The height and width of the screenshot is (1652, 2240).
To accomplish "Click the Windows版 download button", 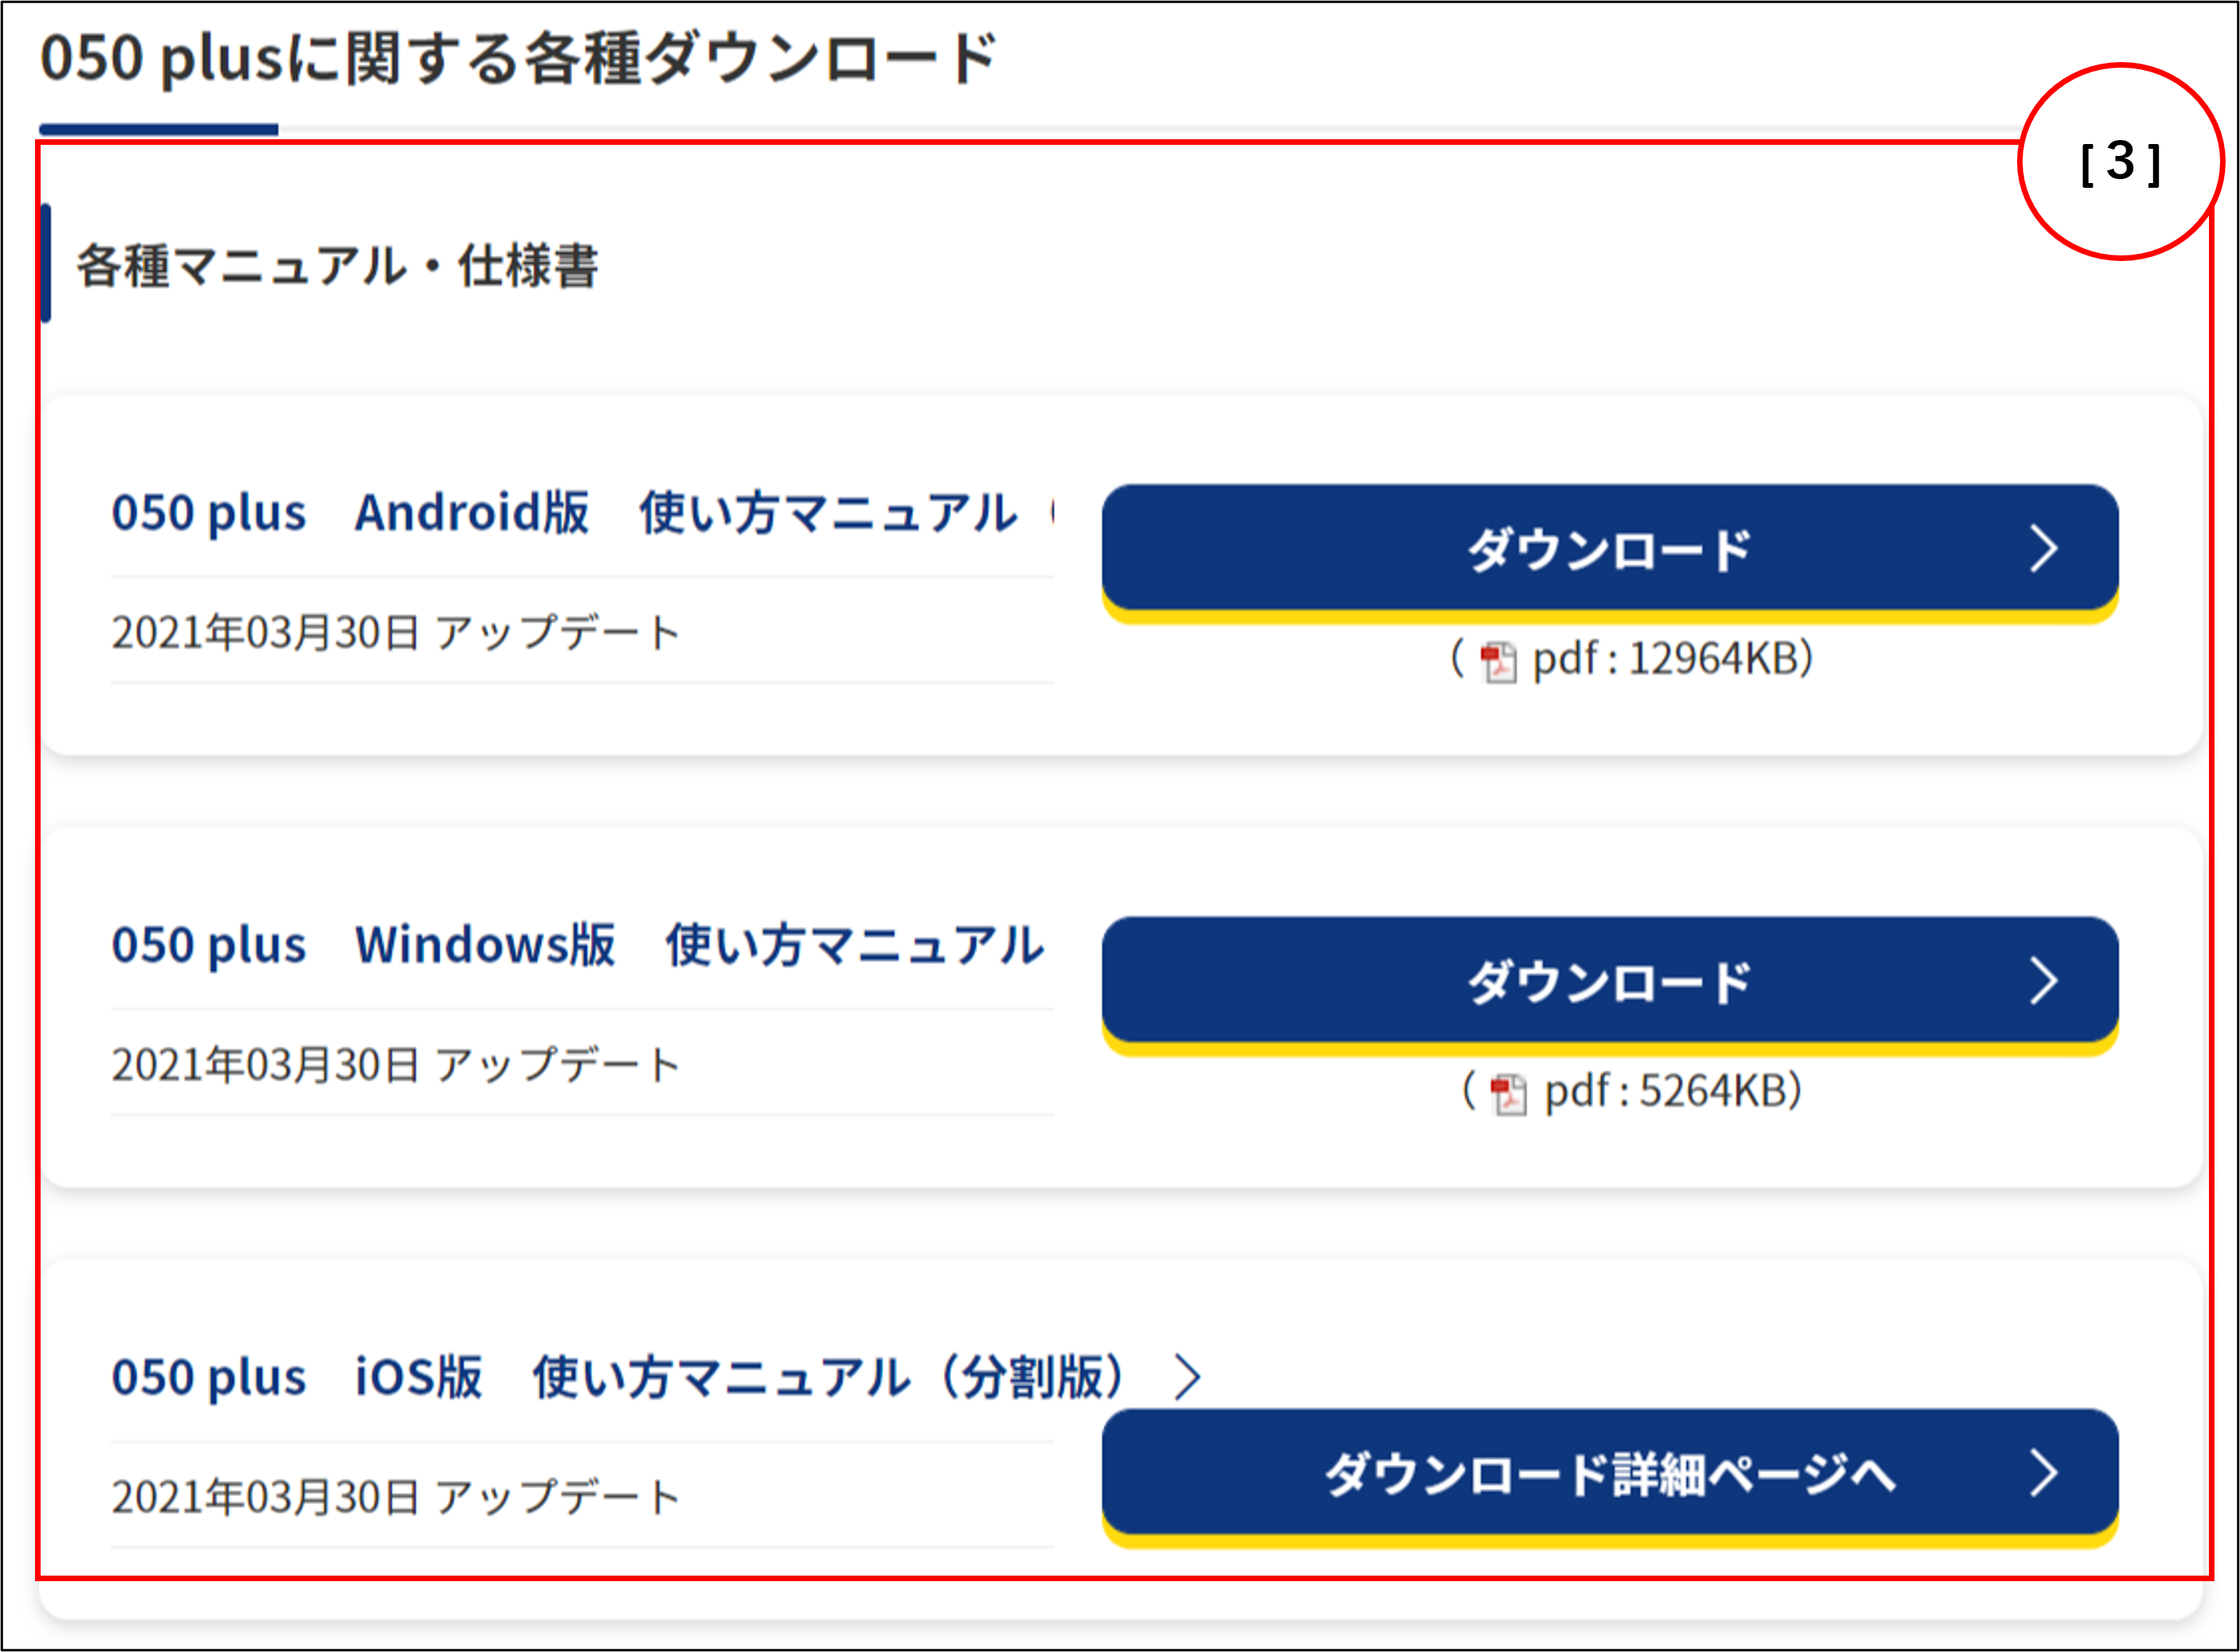I will pyautogui.click(x=1609, y=981).
